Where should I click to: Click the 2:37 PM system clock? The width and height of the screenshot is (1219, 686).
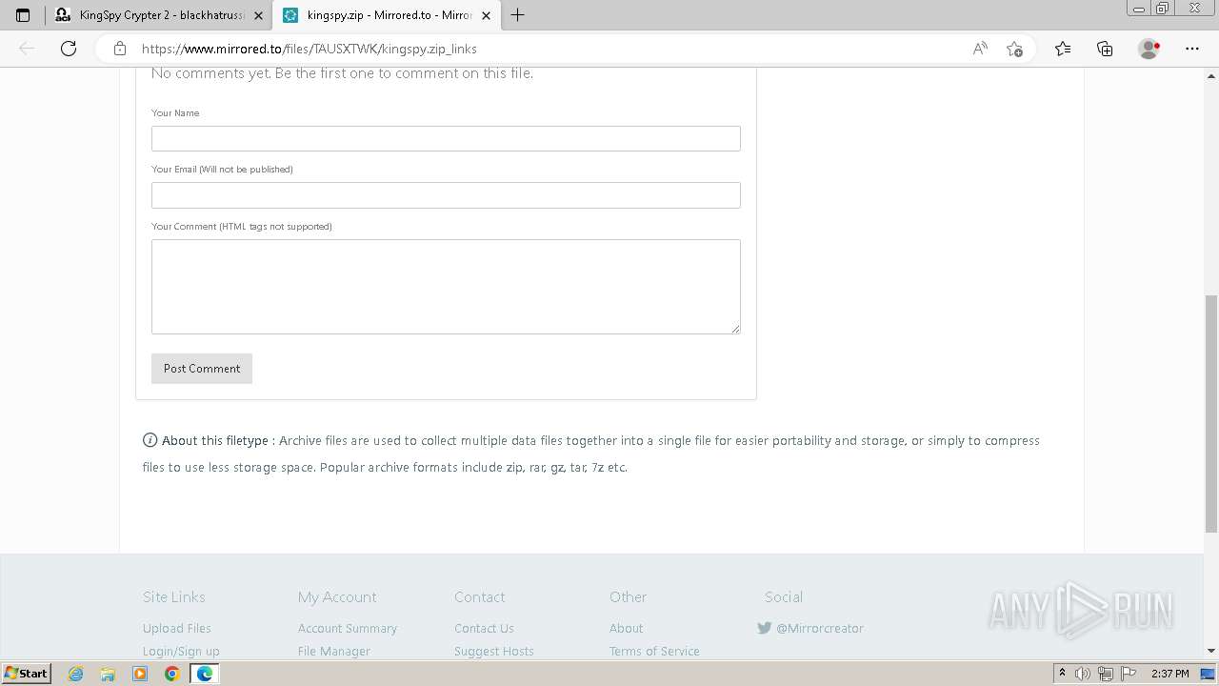tap(1170, 674)
